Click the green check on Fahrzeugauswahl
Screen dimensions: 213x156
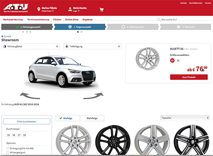(x=18, y=27)
